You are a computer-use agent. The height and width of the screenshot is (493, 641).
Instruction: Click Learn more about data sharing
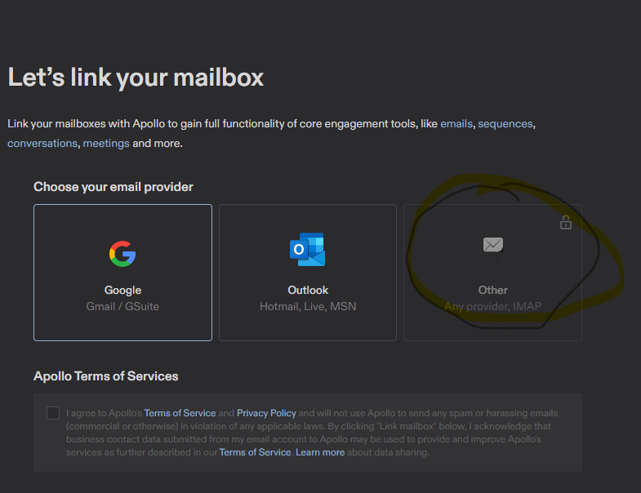click(x=320, y=452)
